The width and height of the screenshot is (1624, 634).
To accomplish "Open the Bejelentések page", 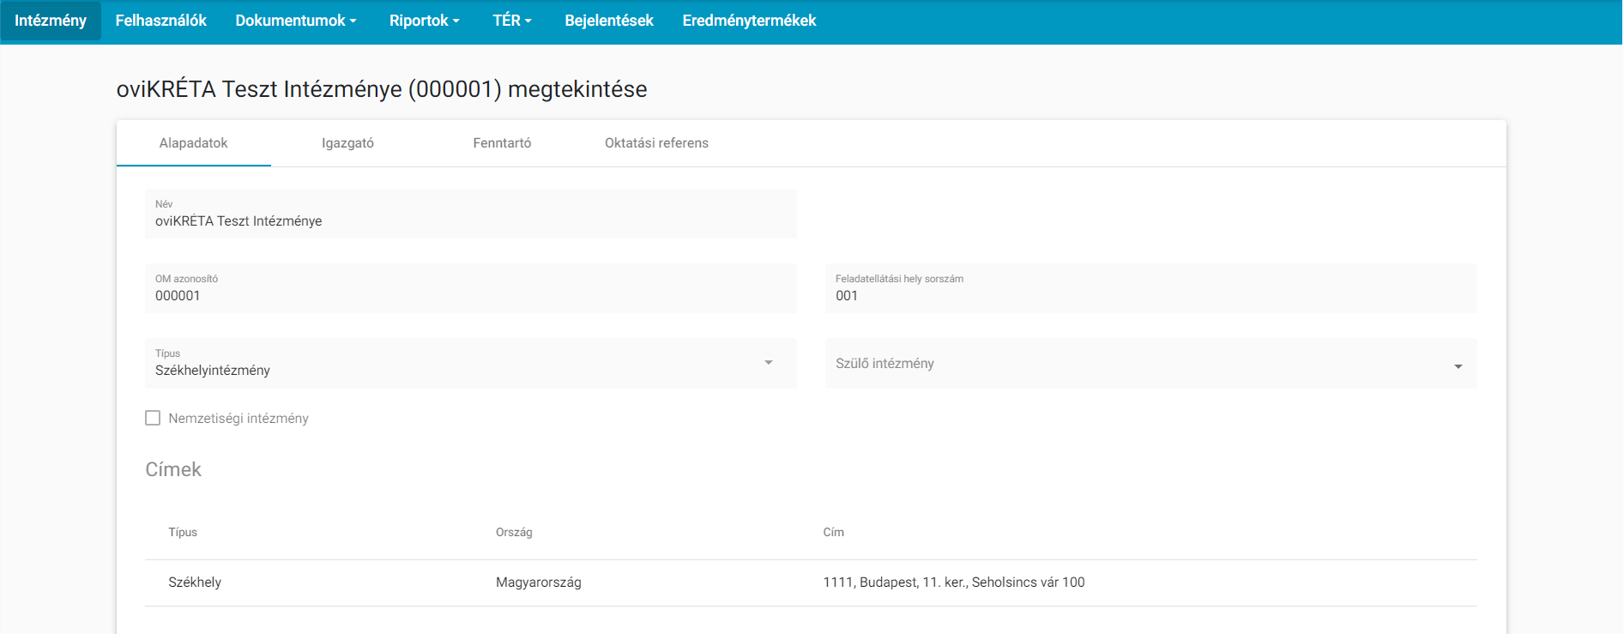I will click(609, 21).
